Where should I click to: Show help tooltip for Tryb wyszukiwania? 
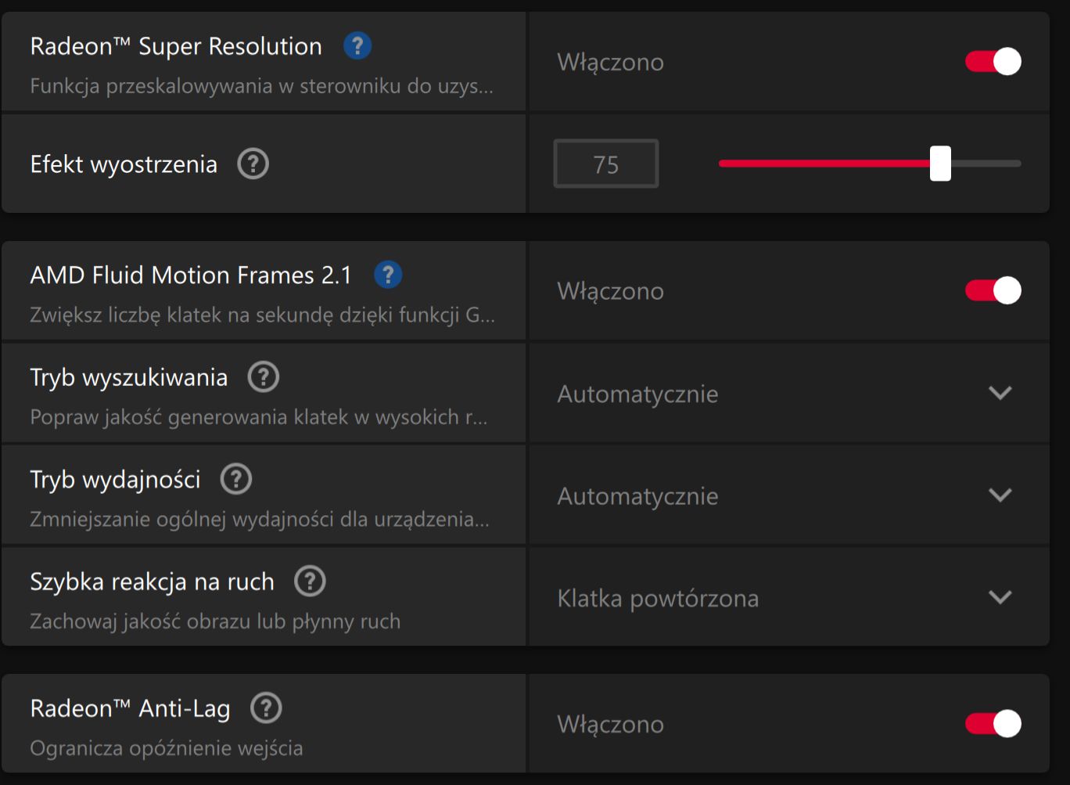tap(263, 377)
